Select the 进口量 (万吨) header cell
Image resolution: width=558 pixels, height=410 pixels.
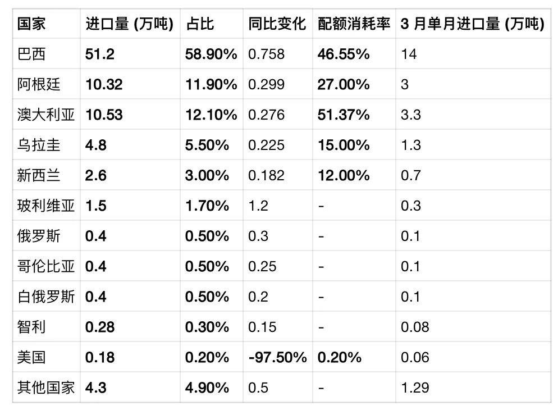pos(130,24)
